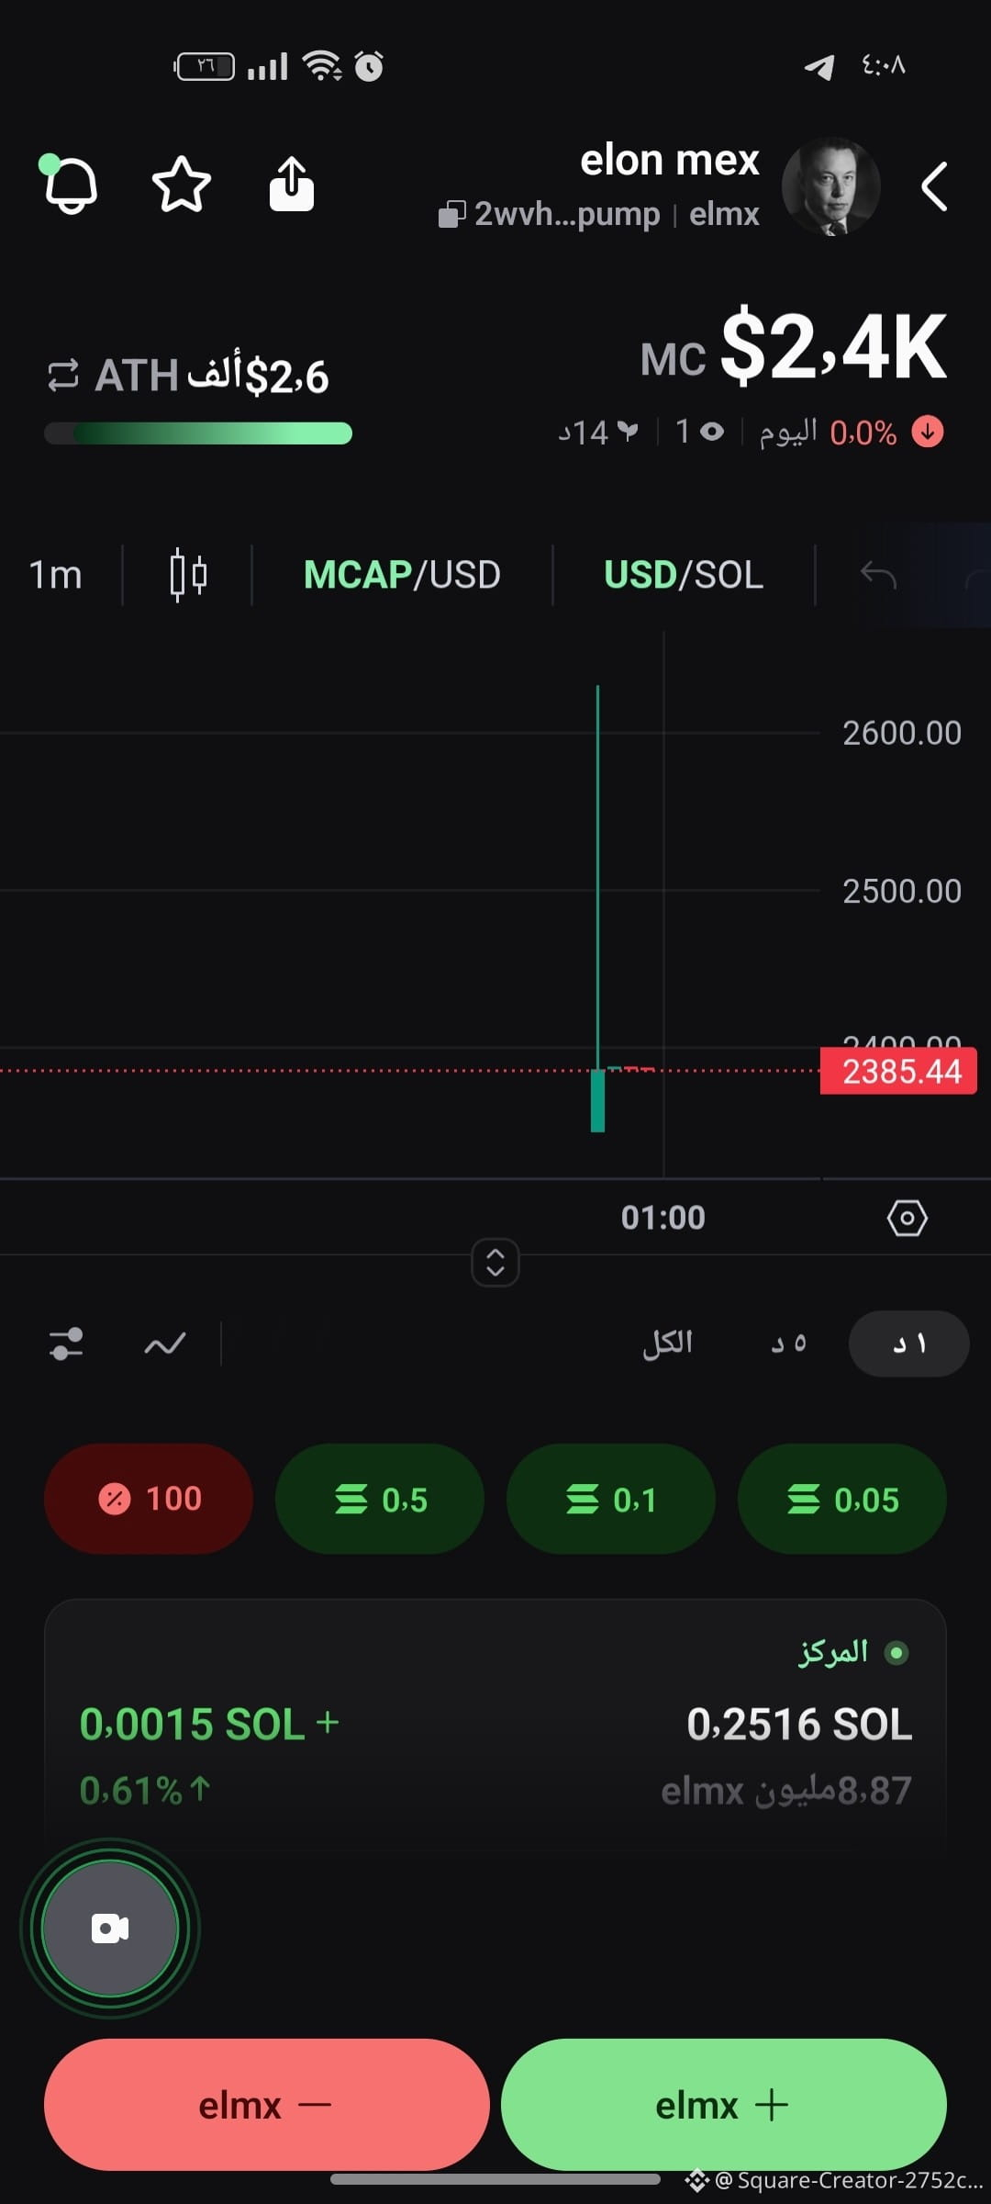Add elon mex to favorites star
The image size is (991, 2204).
(181, 185)
